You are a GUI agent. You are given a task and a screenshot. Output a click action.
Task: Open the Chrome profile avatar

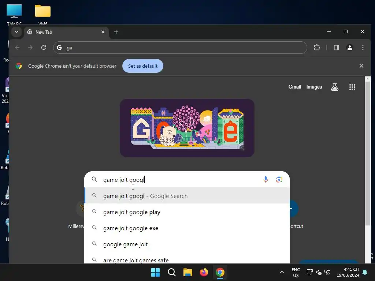(350, 48)
